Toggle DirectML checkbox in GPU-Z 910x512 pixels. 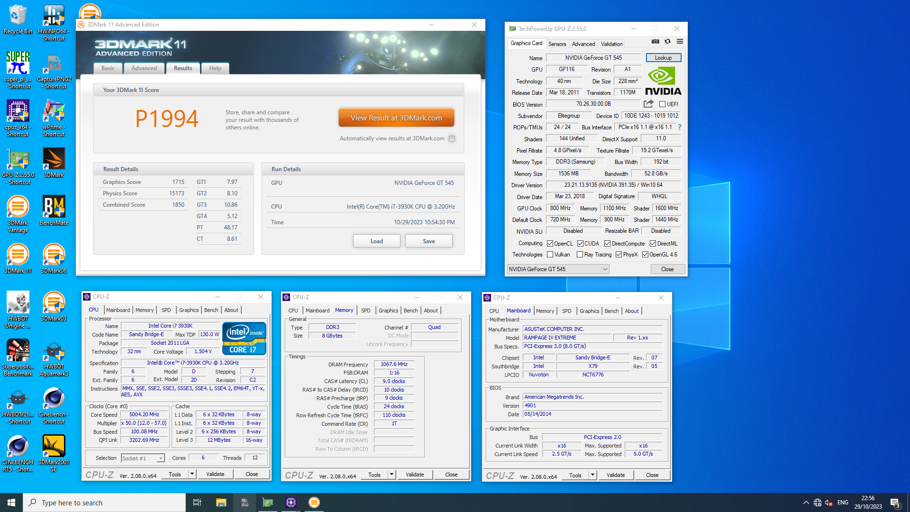click(653, 244)
